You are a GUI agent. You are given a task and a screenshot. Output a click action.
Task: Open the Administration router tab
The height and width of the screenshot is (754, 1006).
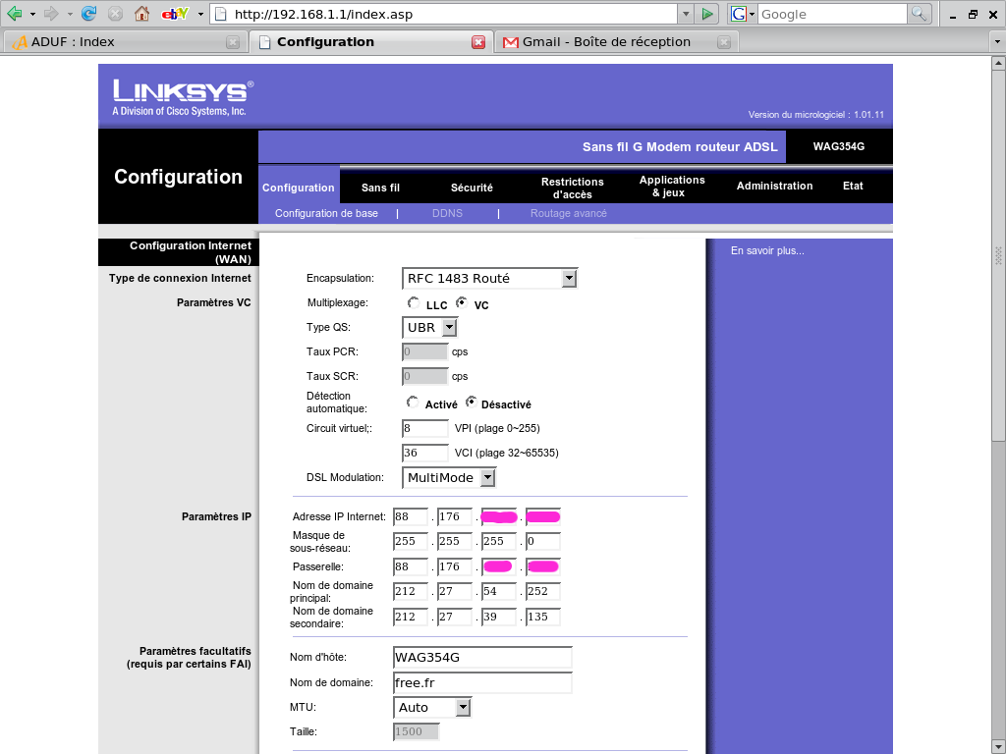click(x=774, y=186)
